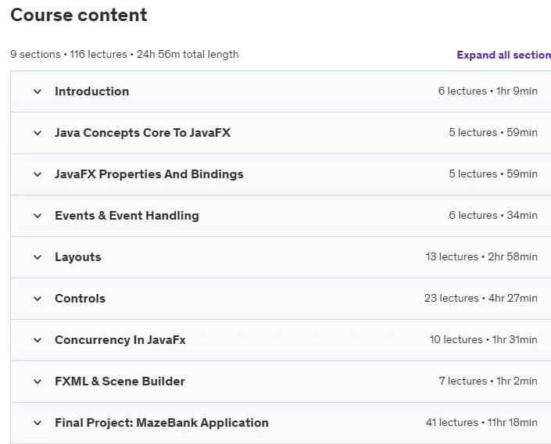Expand Final Project MazeBank Application chevron
This screenshot has width=551, height=444.
(38, 423)
